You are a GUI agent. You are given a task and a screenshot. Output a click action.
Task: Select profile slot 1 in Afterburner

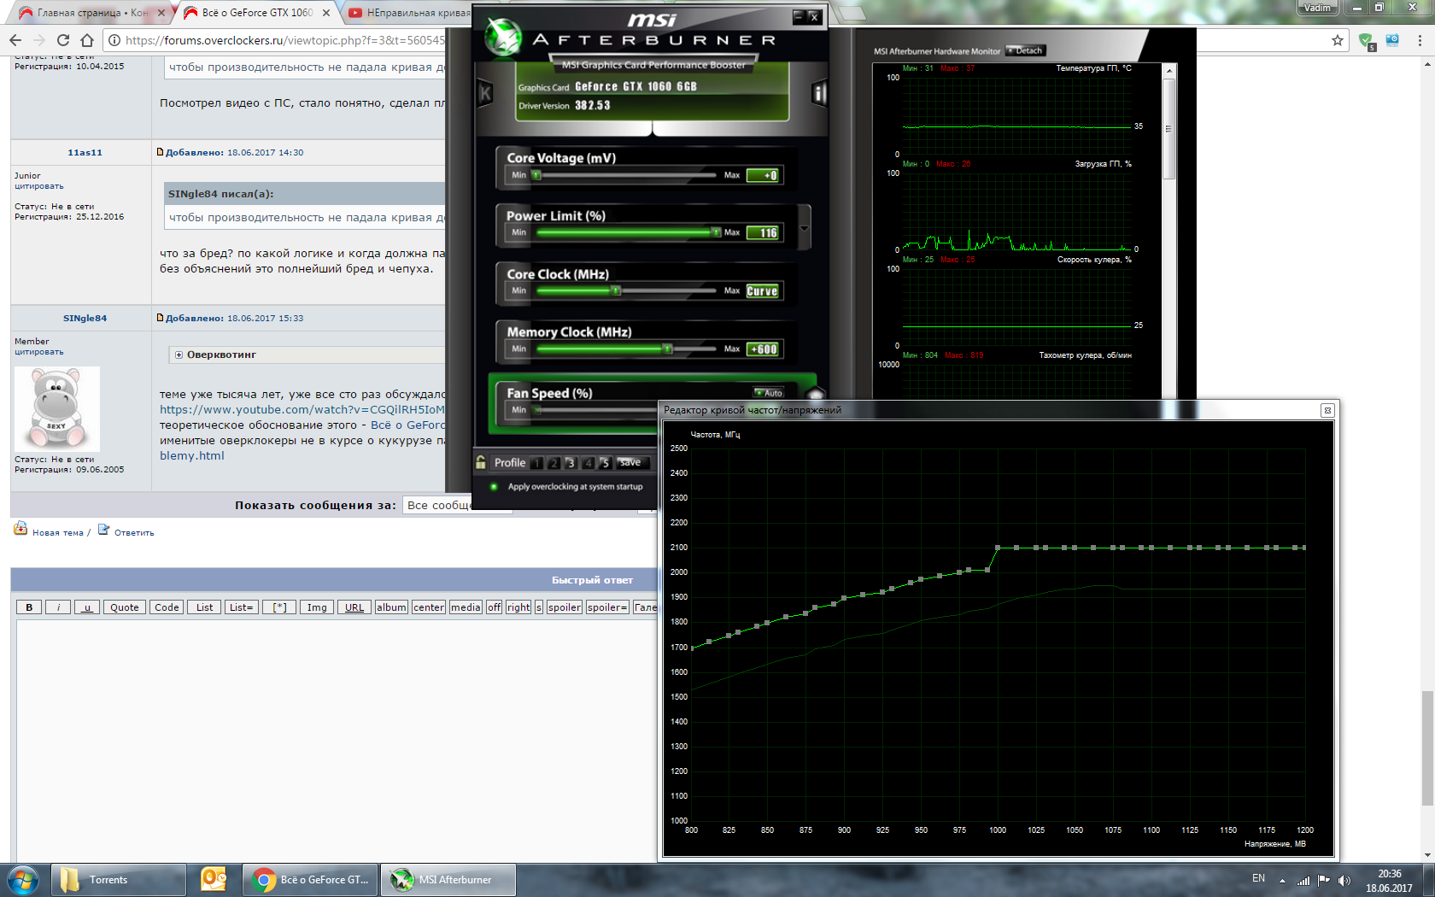[536, 463]
